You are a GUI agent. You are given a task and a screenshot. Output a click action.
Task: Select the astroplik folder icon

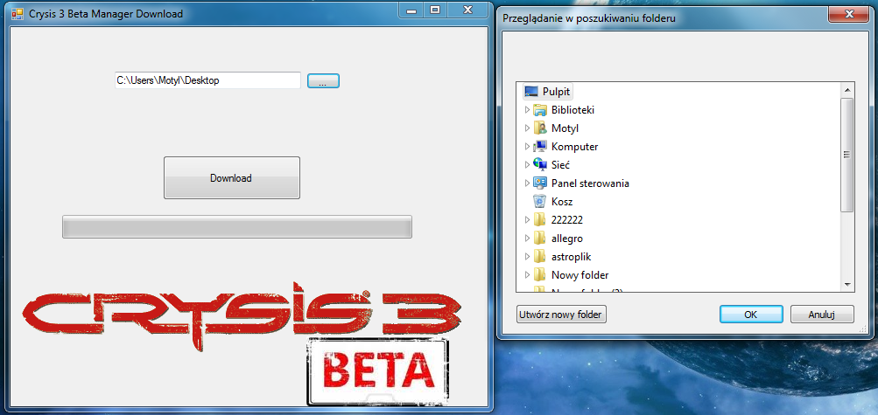click(x=540, y=257)
